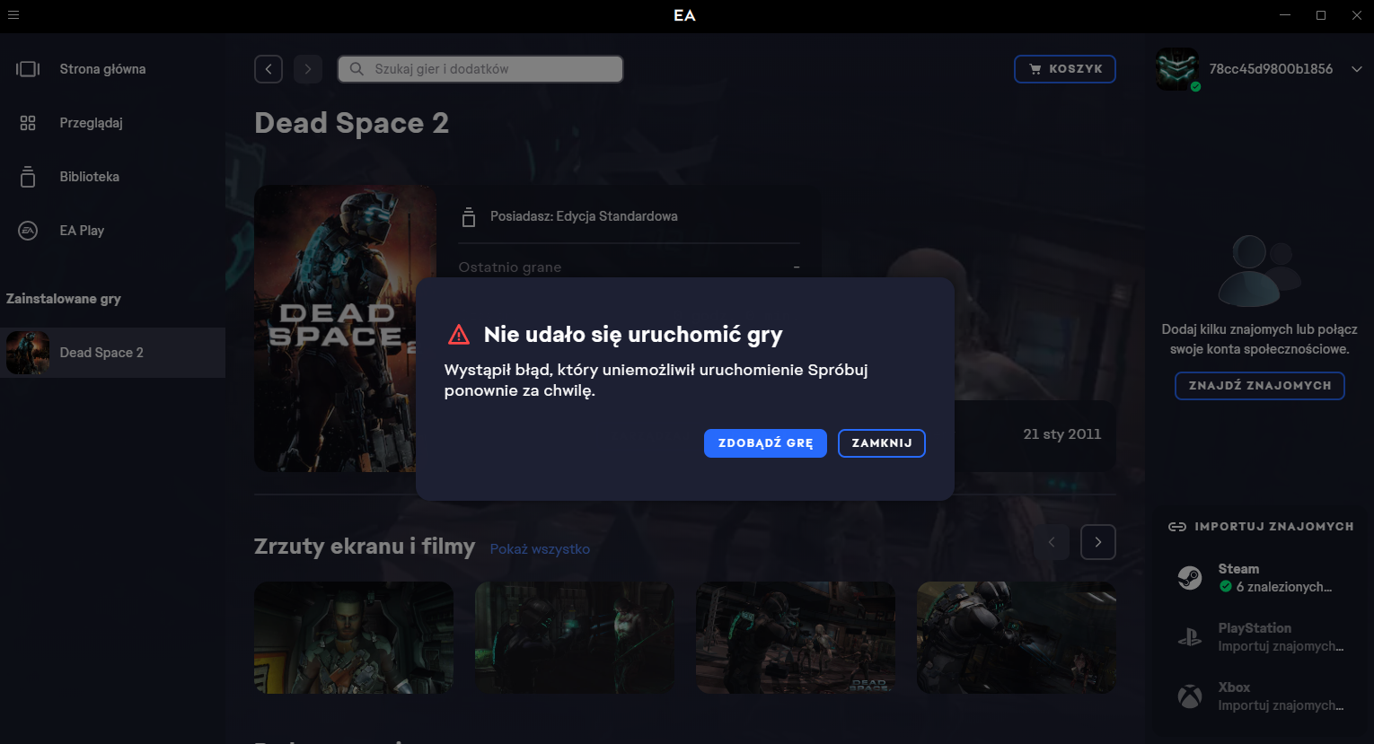Click the Dead Space 2 sidebar thumbnail
Image resolution: width=1374 pixels, height=744 pixels.
[x=28, y=353]
